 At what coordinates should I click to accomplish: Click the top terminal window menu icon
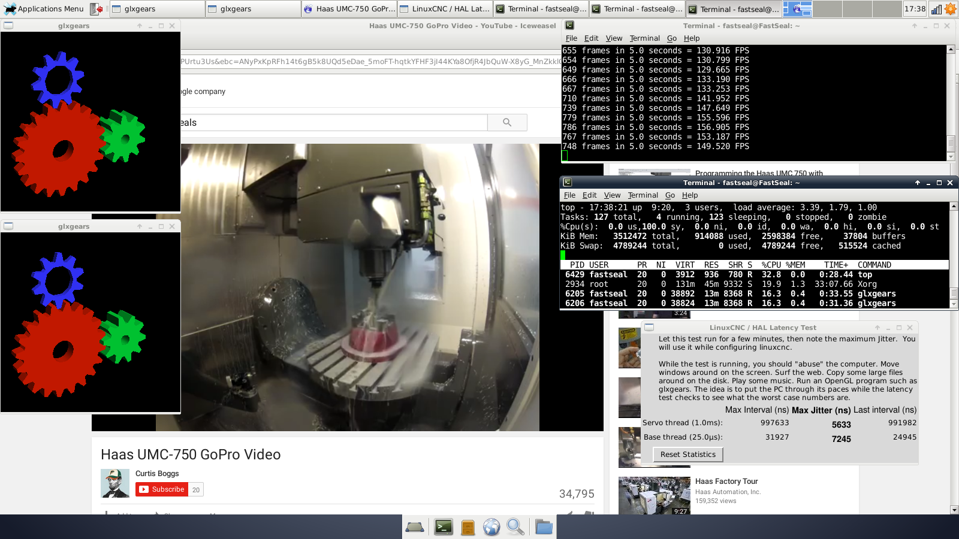pos(568,183)
